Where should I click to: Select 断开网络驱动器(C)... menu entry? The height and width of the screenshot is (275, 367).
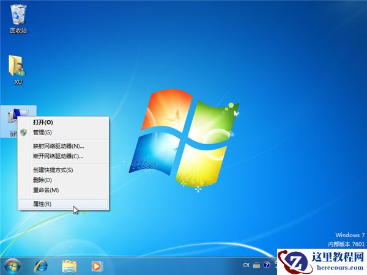(63, 156)
